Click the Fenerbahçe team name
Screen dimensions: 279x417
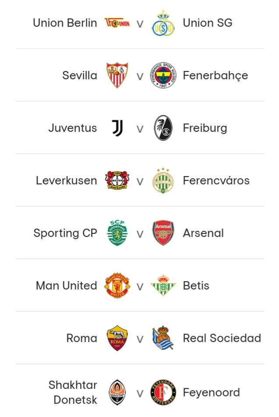215,75
